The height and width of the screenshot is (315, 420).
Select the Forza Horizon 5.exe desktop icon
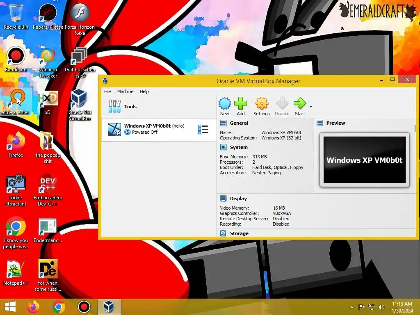click(x=80, y=19)
